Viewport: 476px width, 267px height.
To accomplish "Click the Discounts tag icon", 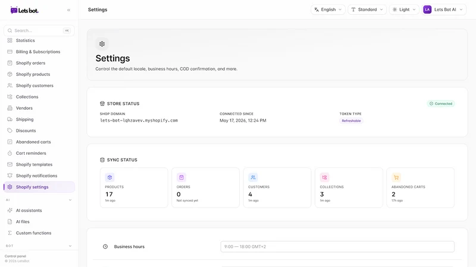I will 10,131.
